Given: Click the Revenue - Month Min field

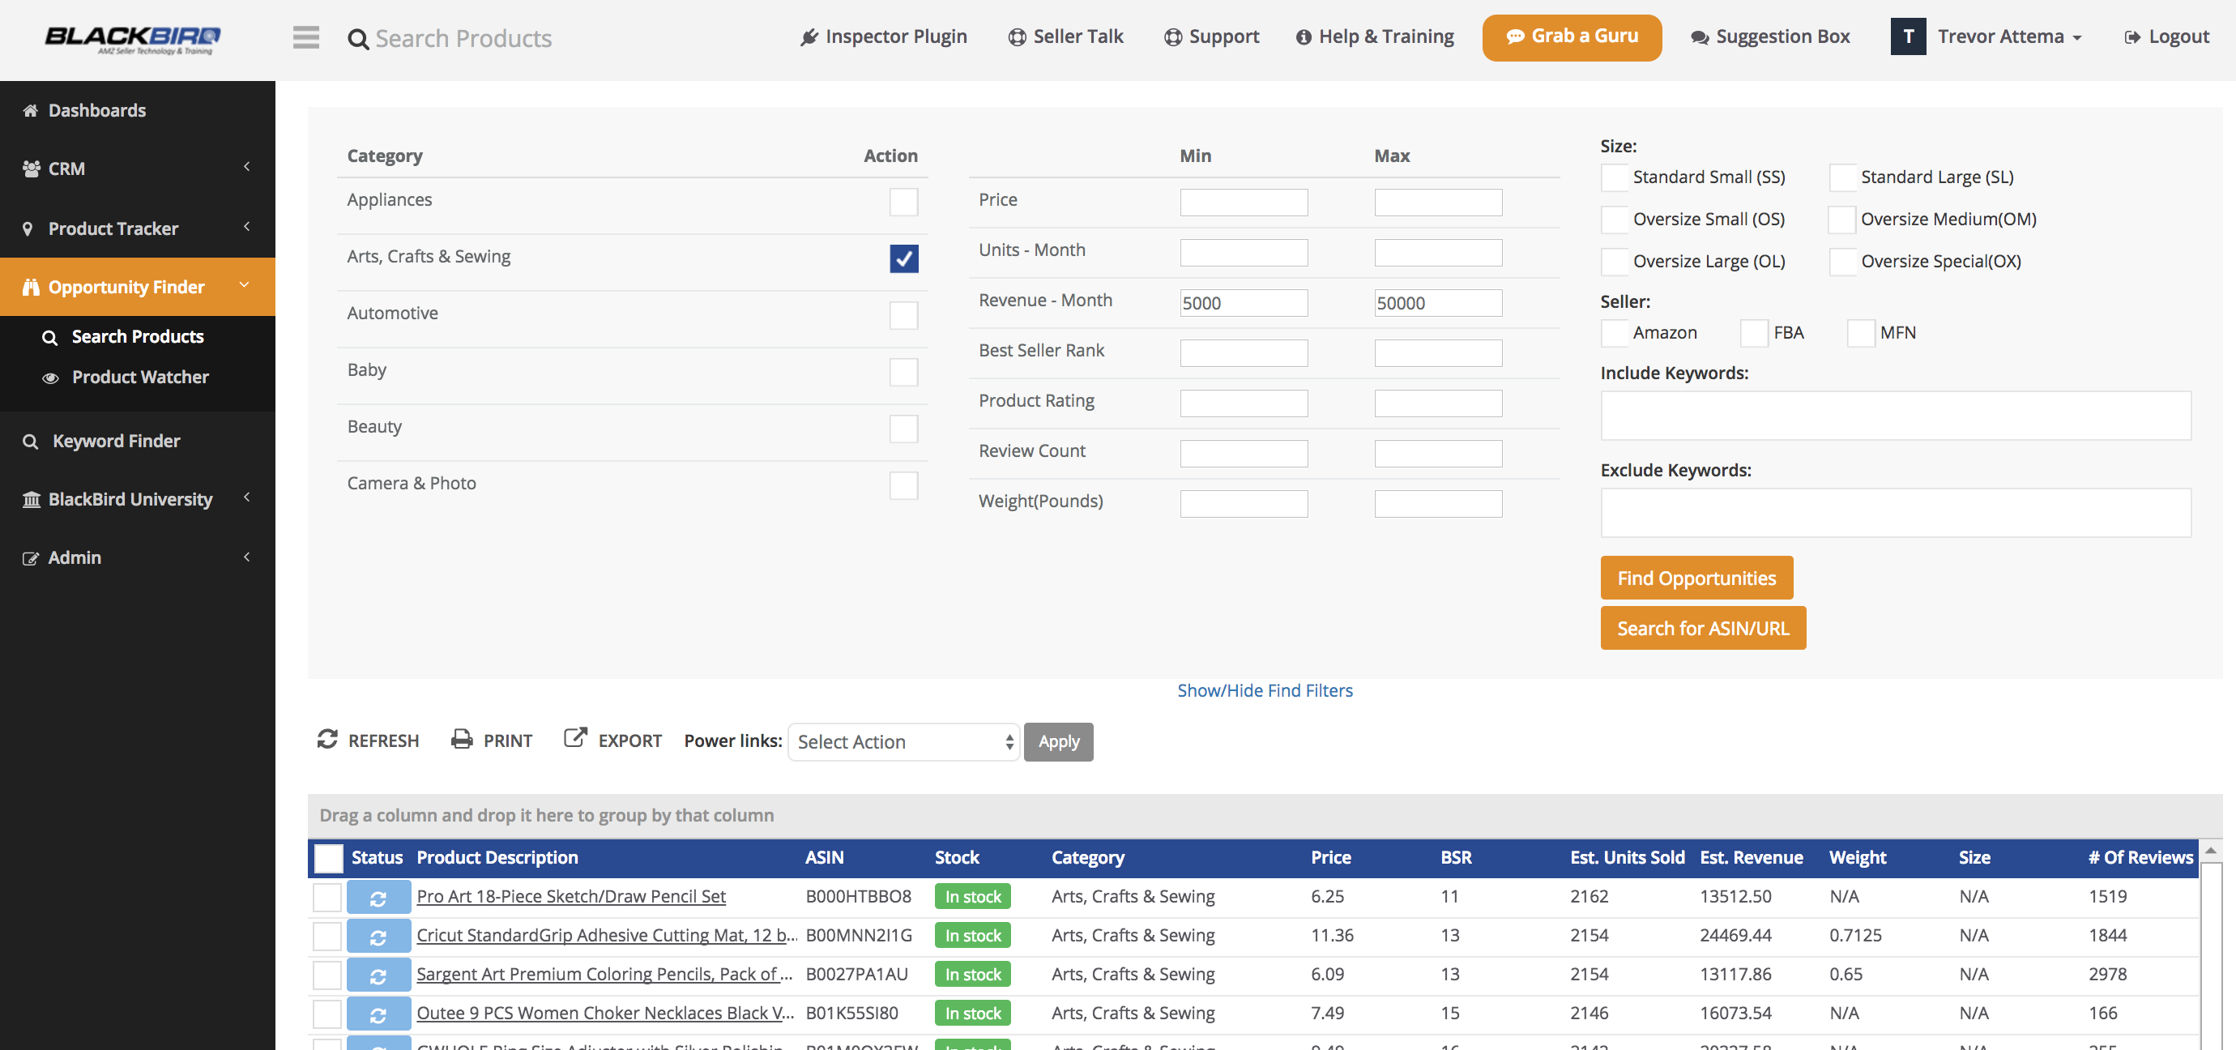Looking at the screenshot, I should (x=1244, y=303).
